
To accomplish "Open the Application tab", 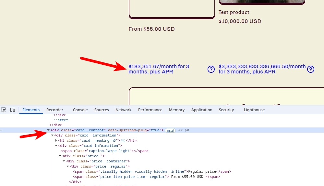I will tap(202, 110).
